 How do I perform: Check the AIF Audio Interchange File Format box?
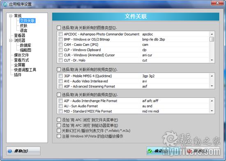pos(60,101)
